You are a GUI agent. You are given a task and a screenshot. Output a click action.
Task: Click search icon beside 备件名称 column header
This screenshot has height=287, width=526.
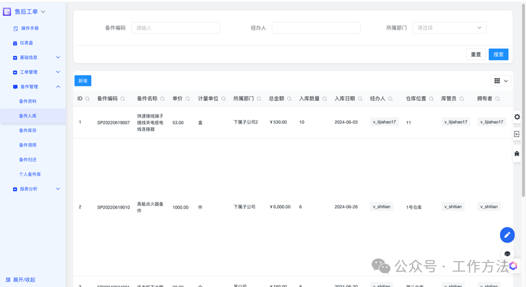(x=163, y=99)
